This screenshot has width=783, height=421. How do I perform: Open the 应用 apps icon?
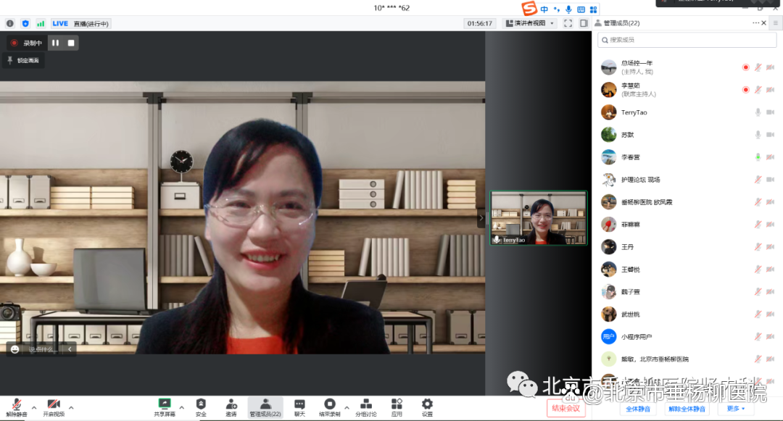coord(397,404)
